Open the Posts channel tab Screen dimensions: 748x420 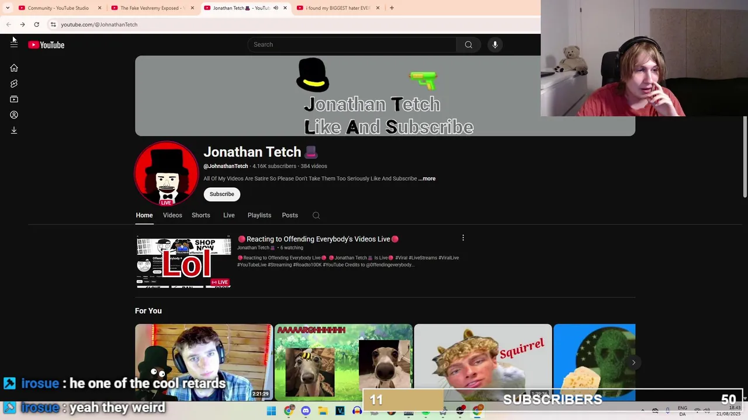click(x=290, y=215)
